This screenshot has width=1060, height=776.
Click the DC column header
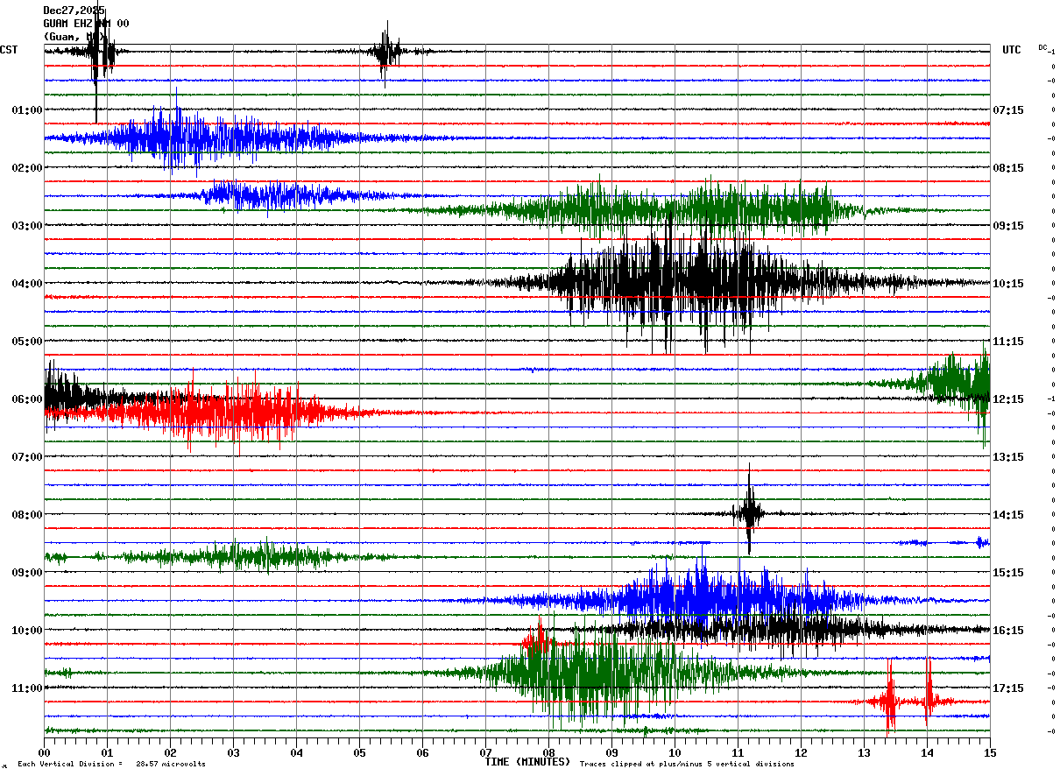1042,47
